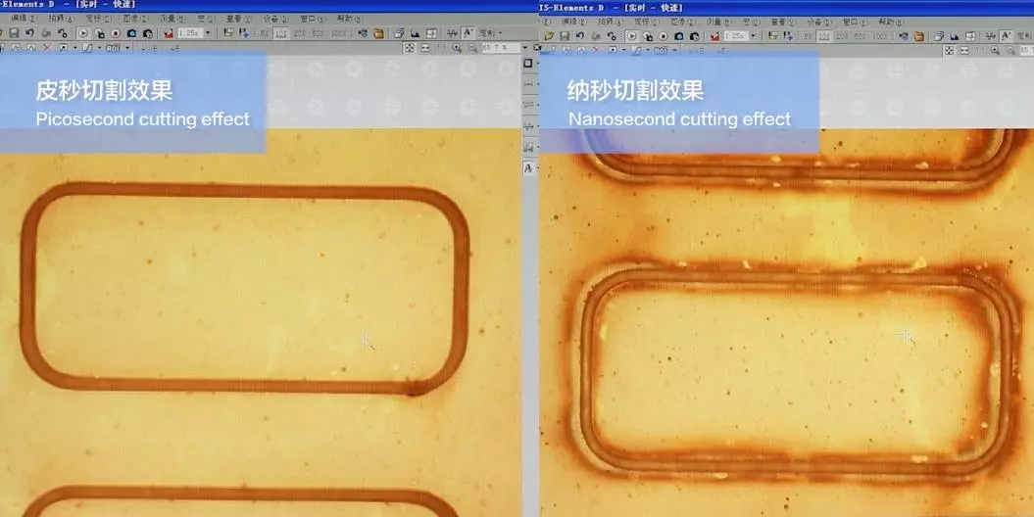This screenshot has width=1034, height=517.
Task: Click orange folder icon in right window toolbar
Action: 919,36
